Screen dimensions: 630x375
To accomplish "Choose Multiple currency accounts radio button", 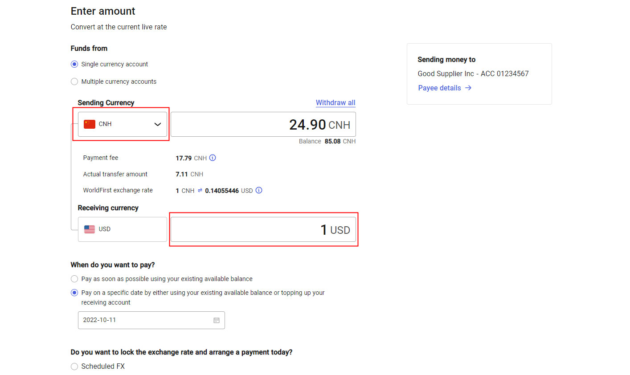I will click(x=74, y=82).
